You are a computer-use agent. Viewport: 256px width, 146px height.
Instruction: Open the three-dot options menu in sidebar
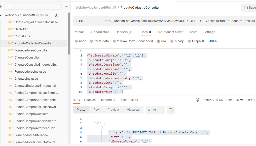(x=66, y=7)
